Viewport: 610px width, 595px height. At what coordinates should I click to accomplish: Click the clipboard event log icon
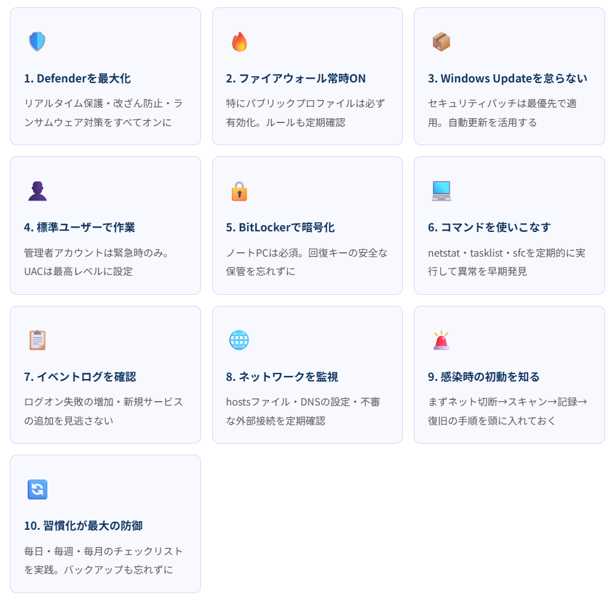click(37, 340)
